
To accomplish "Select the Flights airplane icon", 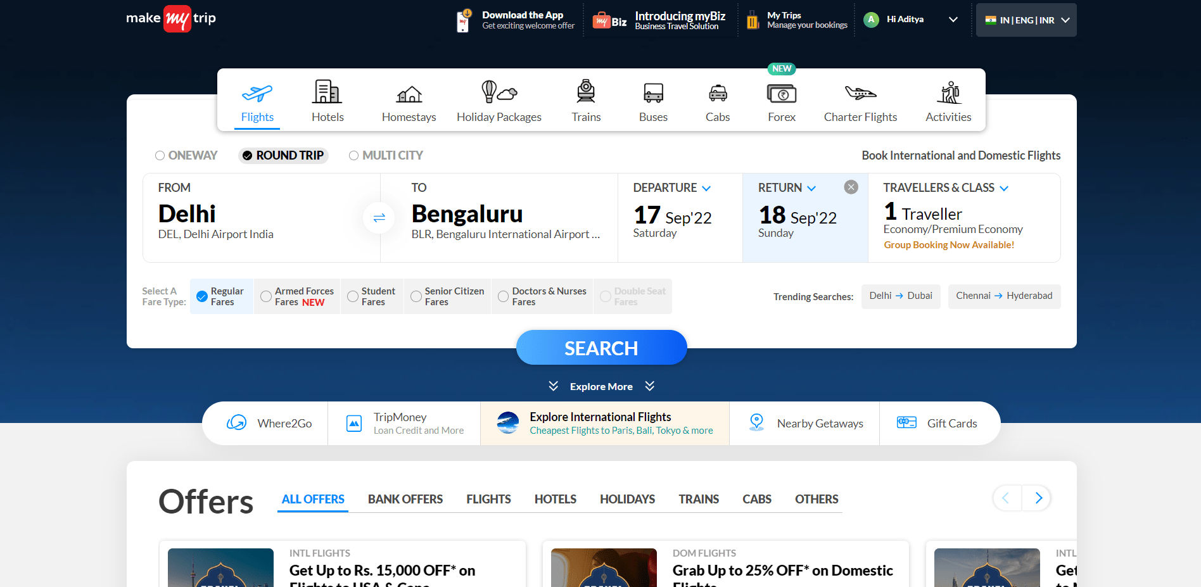I will (x=257, y=93).
